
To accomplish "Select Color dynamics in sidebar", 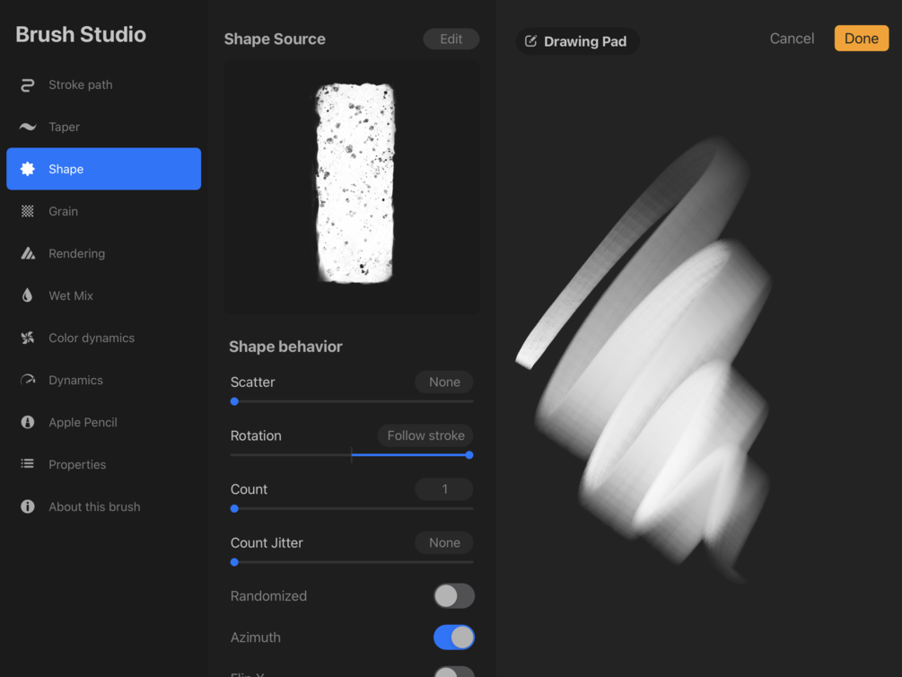I will [103, 338].
